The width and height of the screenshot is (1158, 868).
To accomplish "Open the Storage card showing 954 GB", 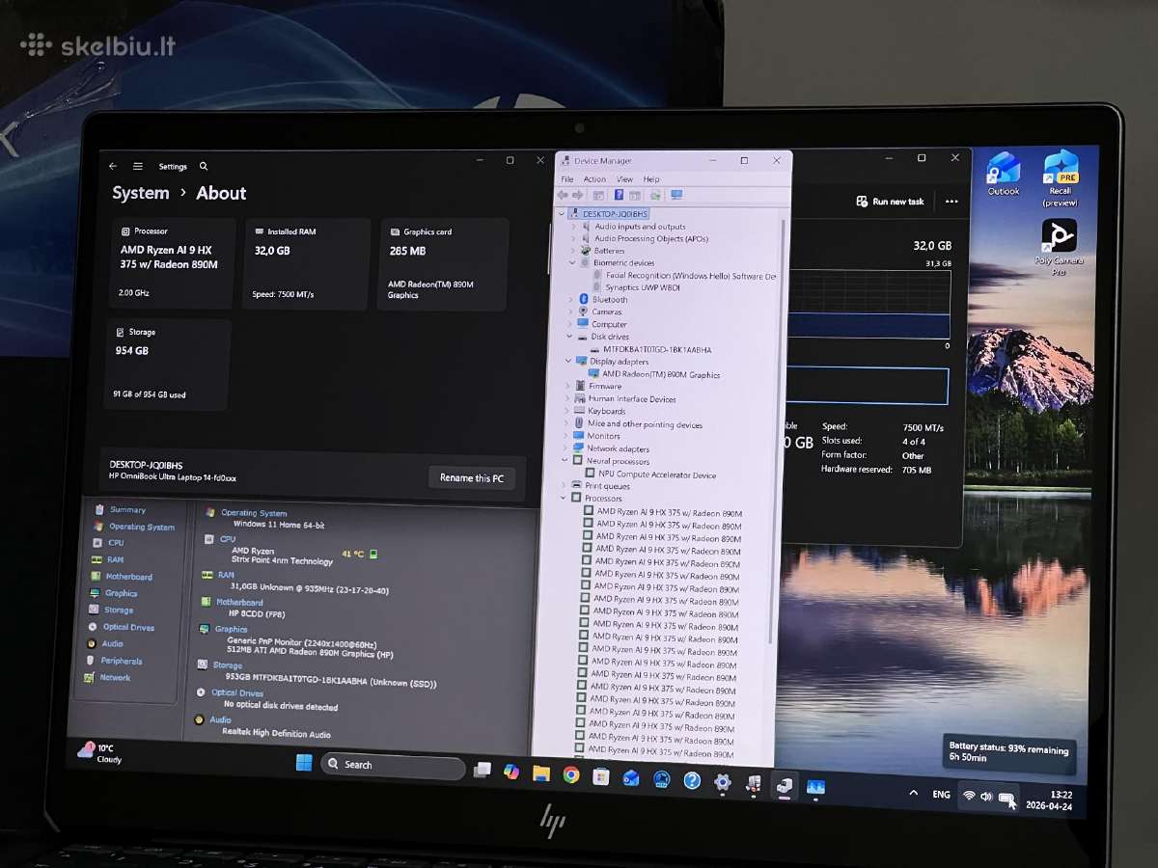I will coord(169,365).
